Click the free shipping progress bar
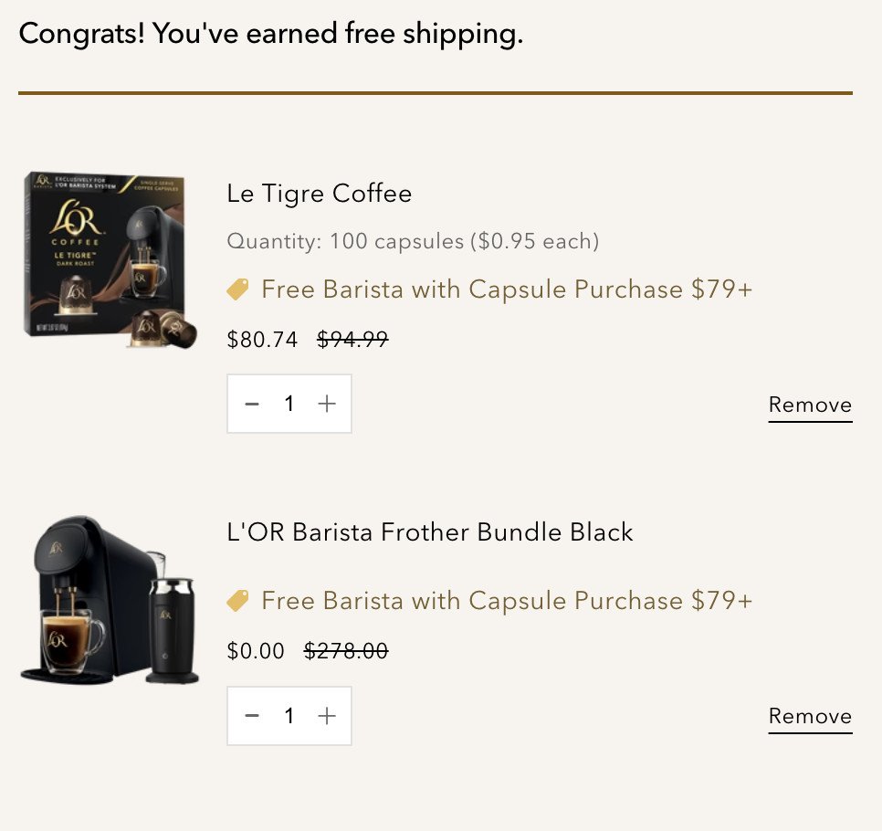This screenshot has width=882, height=831. tap(435, 93)
